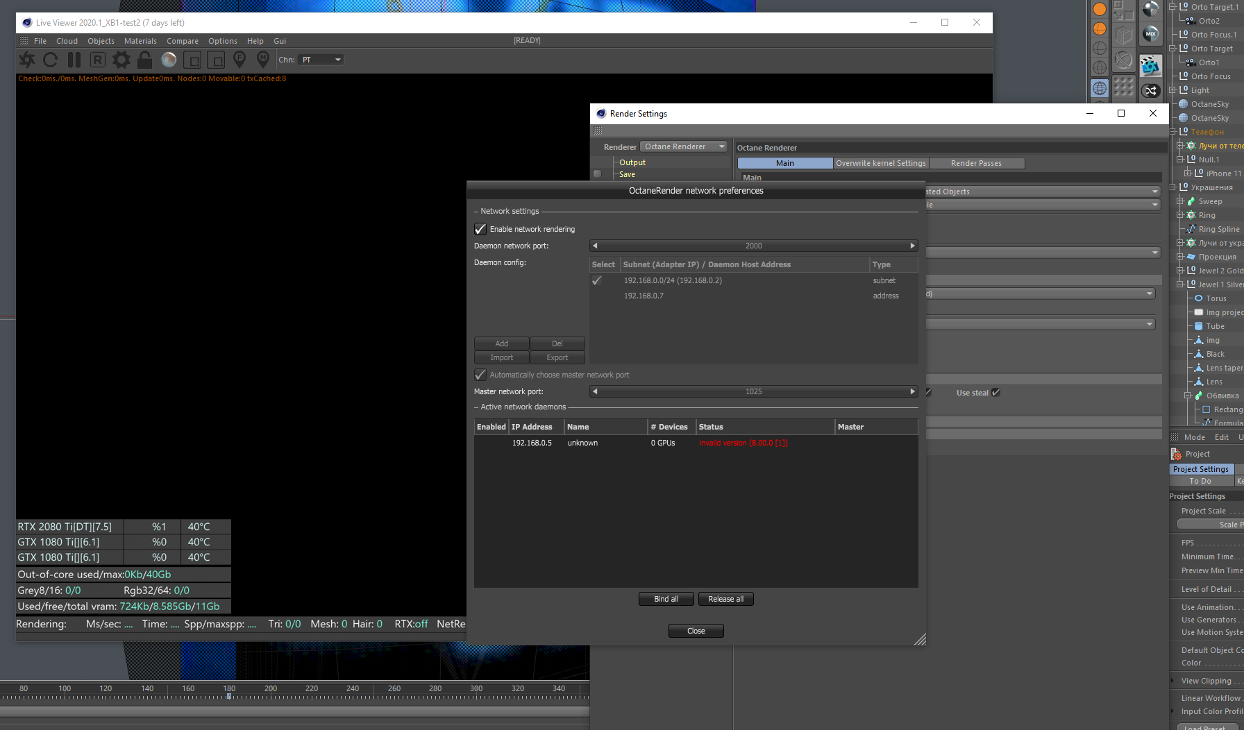Increase Daemon network port with right arrow

click(913, 246)
